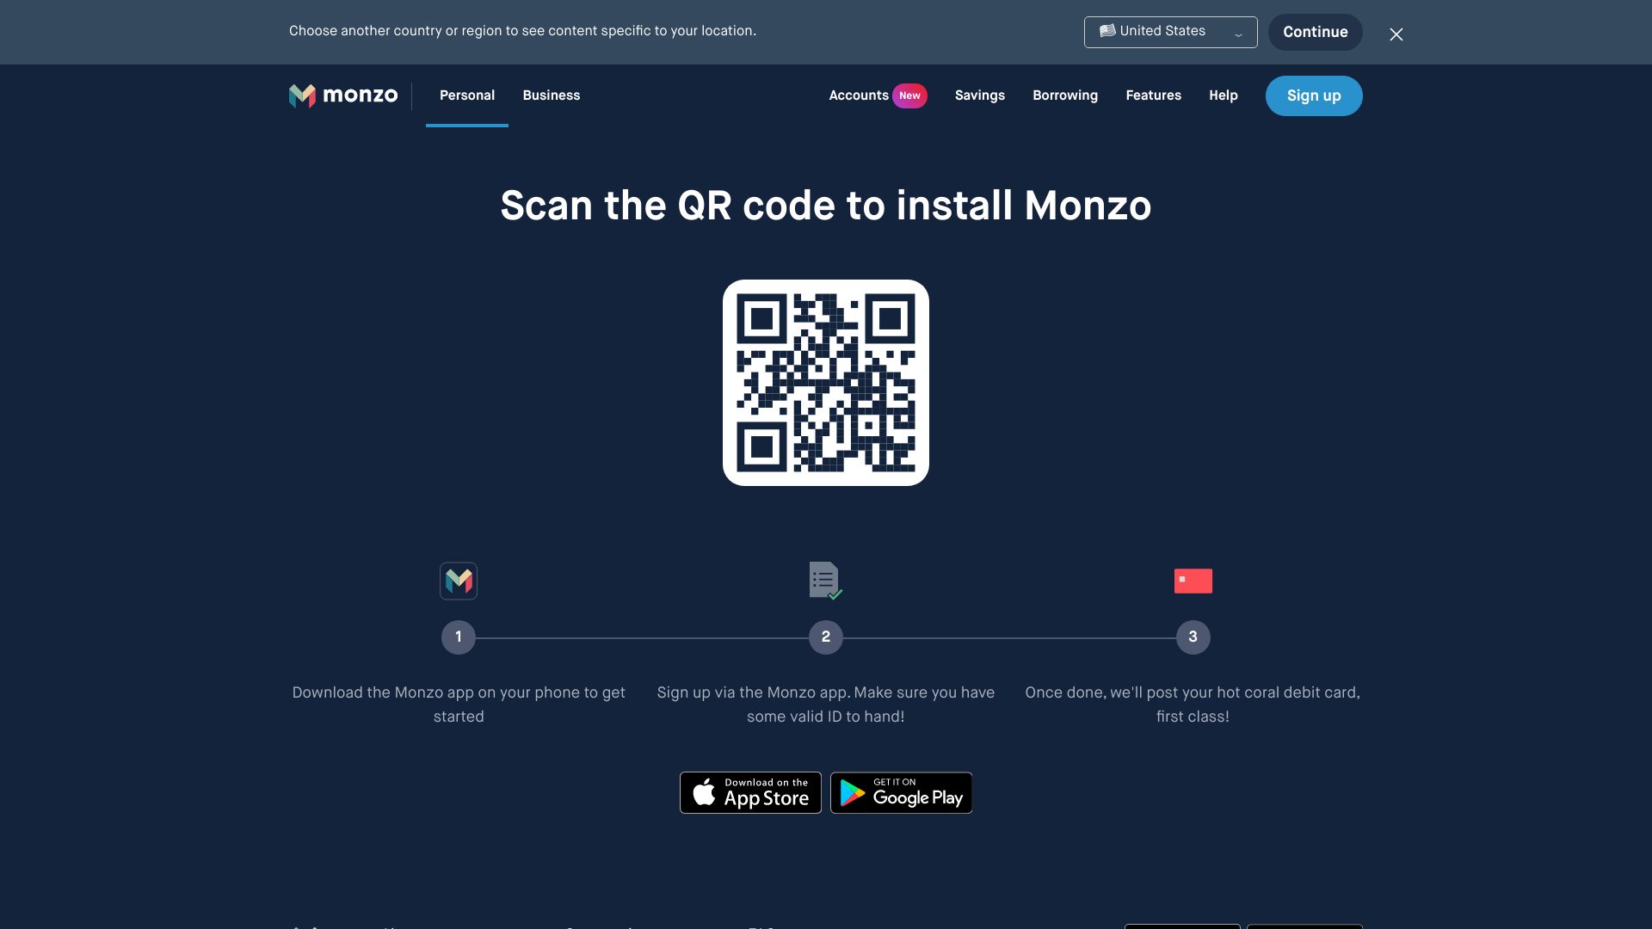This screenshot has height=929, width=1652.
Task: Click the Download on App Store badge
Action: pyautogui.click(x=750, y=793)
